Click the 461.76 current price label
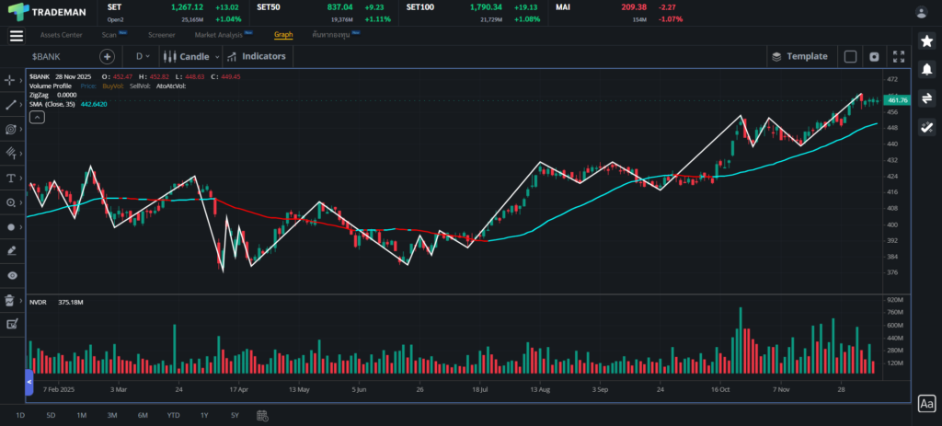Image resolution: width=942 pixels, height=426 pixels. click(897, 100)
